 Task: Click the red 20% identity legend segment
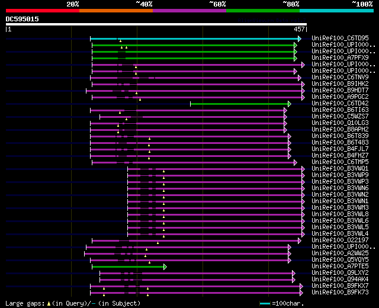(x=43, y=11)
